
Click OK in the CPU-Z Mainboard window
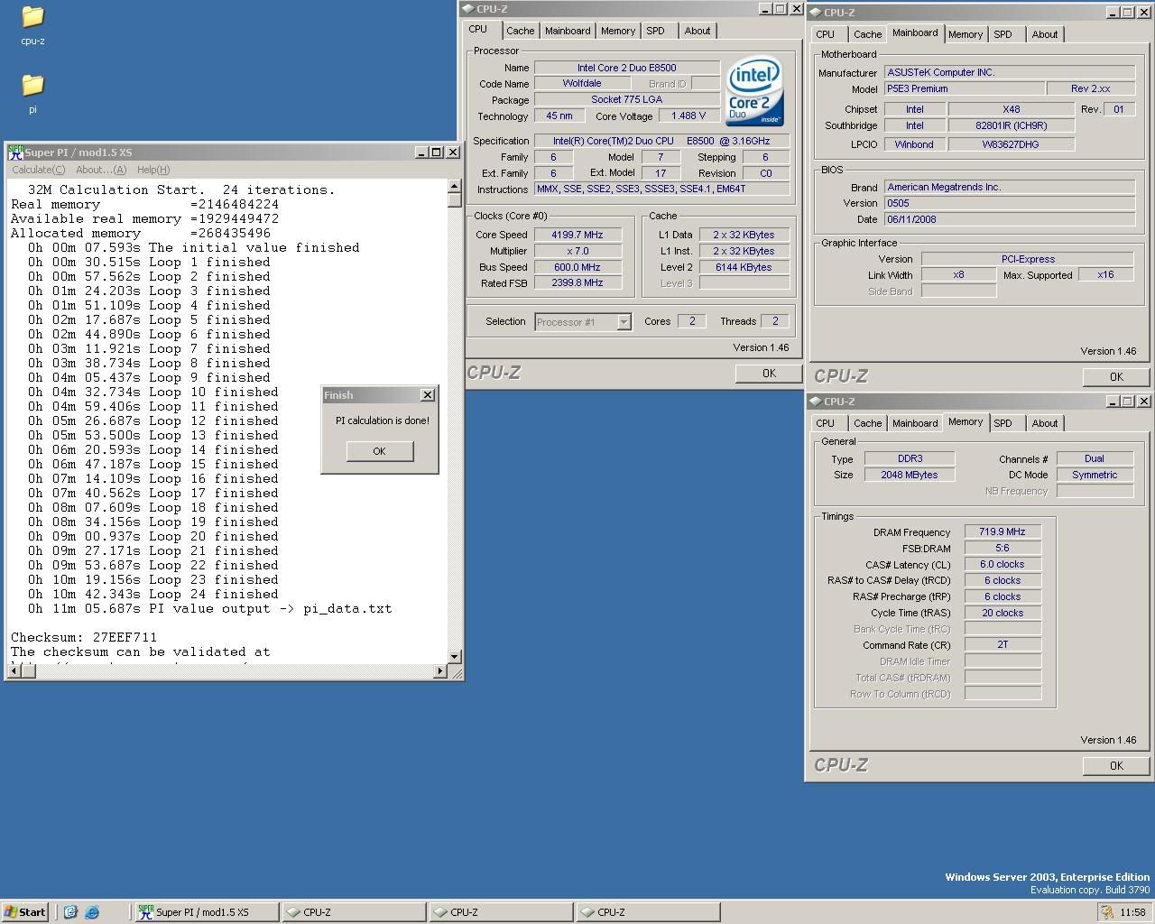coord(1116,377)
